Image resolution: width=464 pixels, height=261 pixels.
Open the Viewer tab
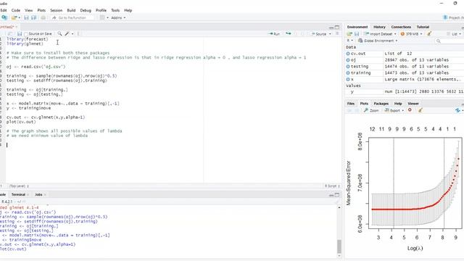tap(413, 104)
